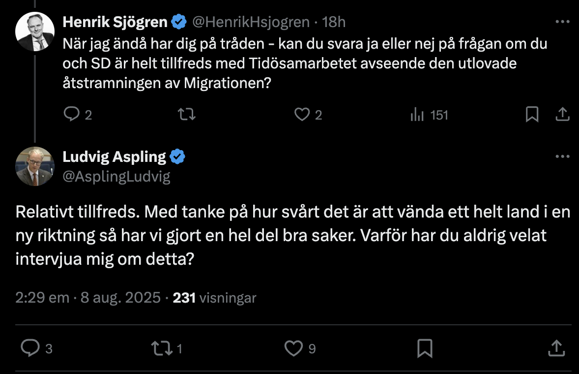Open the 18h timestamp link
The height and width of the screenshot is (374, 579).
click(x=335, y=22)
